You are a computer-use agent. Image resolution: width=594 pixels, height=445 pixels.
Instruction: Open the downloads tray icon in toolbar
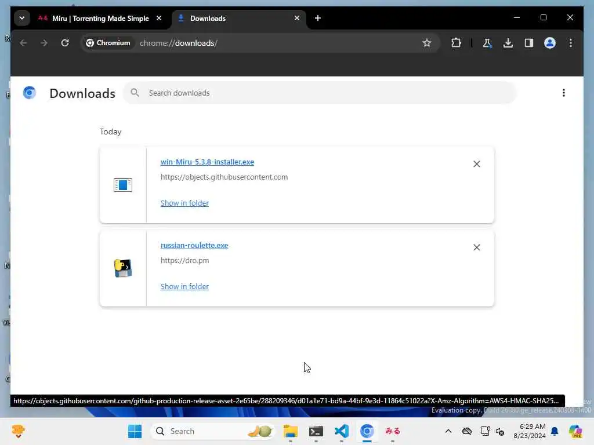(508, 43)
